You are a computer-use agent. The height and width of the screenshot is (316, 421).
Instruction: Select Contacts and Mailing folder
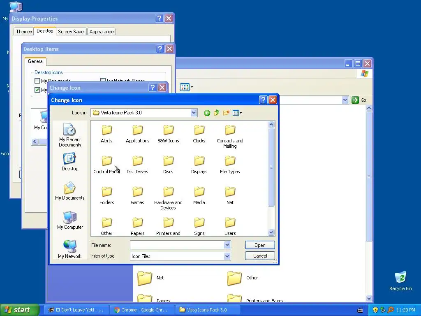pyautogui.click(x=230, y=137)
